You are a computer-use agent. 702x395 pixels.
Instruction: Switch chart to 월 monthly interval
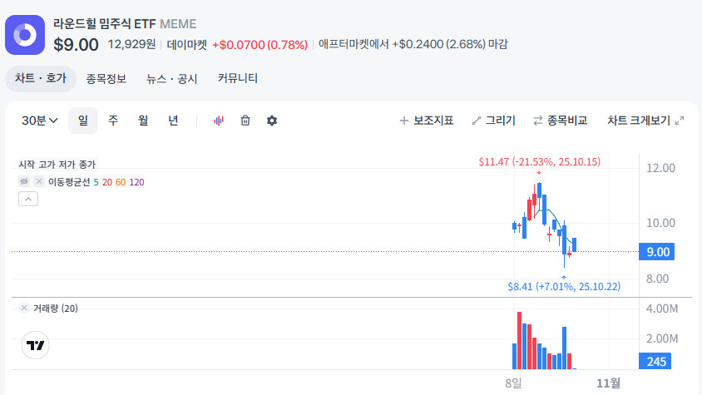click(x=143, y=121)
